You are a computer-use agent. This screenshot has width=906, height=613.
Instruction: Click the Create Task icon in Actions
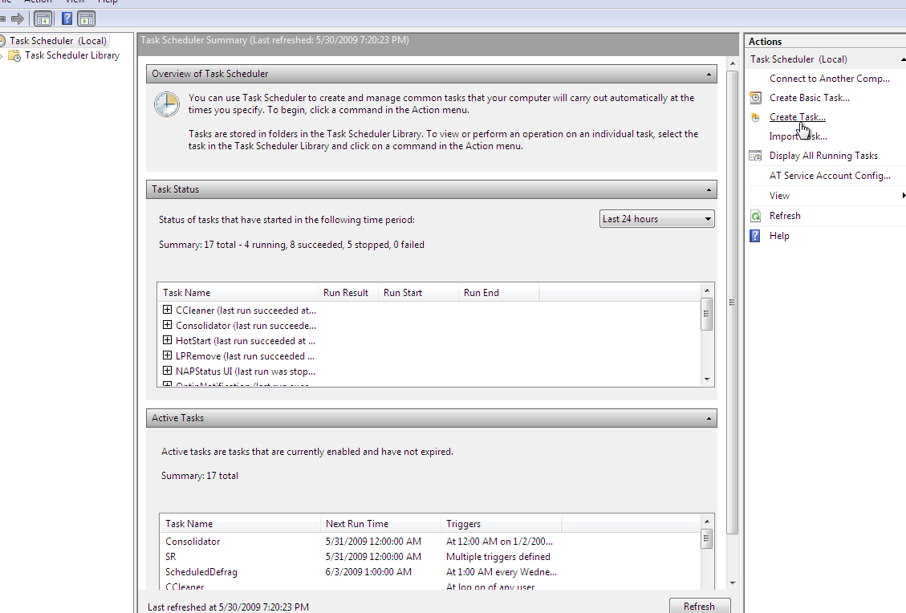(x=755, y=117)
